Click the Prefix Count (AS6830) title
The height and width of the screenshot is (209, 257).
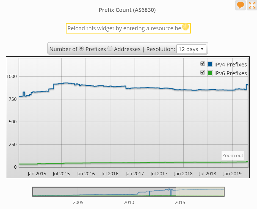[127, 10]
